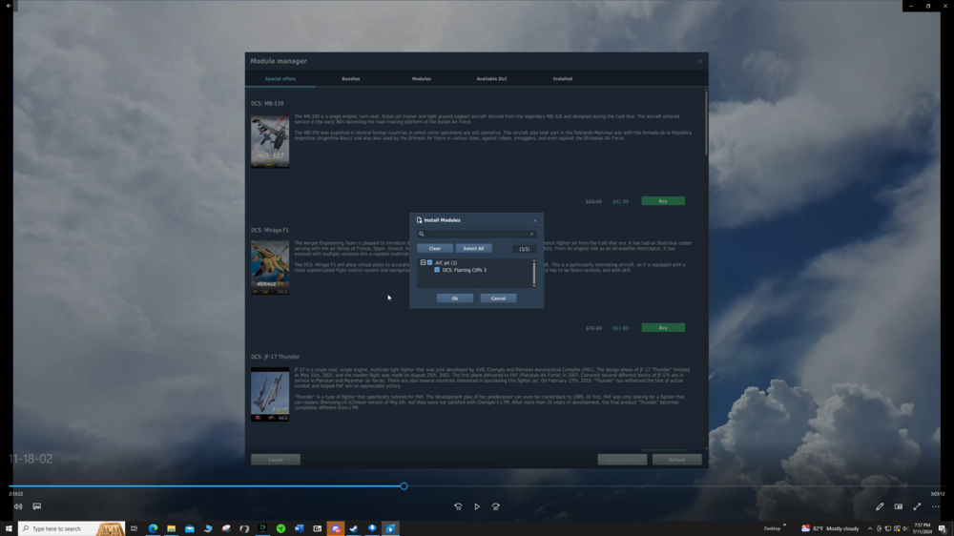
Task: Click the Module manager vertical scrollbar
Action: coord(706,122)
